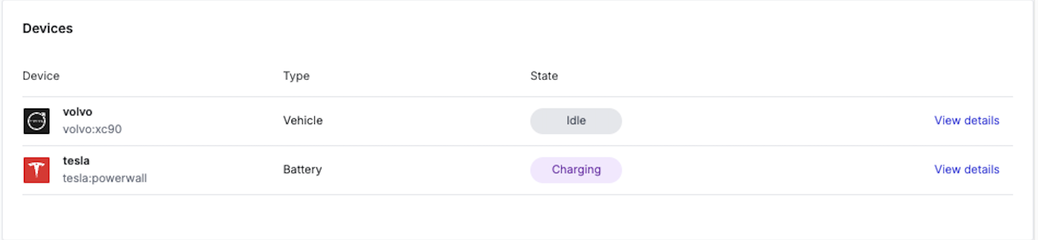Click the Type column header
1038x240 pixels.
click(x=296, y=76)
